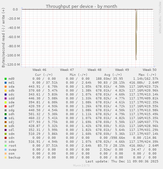Click the 'root' device label
Screen dimensions: 163x169
pyautogui.click(x=12, y=146)
